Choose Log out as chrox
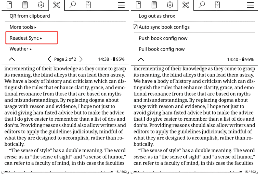The width and height of the screenshot is (261, 178). tap(157, 16)
